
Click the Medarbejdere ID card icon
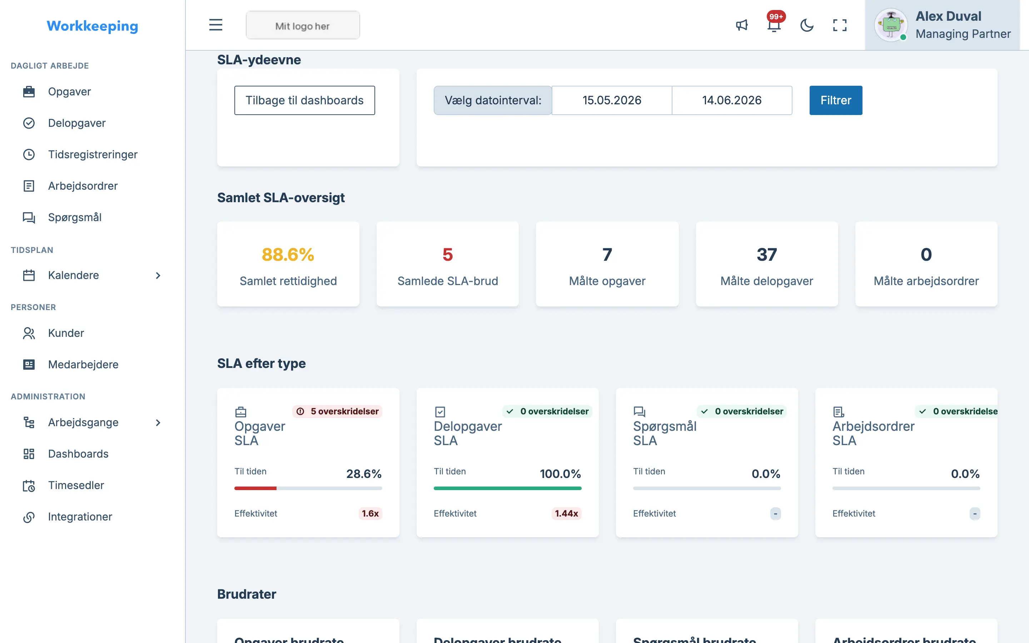(29, 365)
